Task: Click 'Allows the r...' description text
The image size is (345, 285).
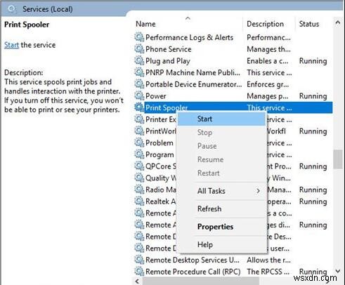Action: (x=268, y=260)
